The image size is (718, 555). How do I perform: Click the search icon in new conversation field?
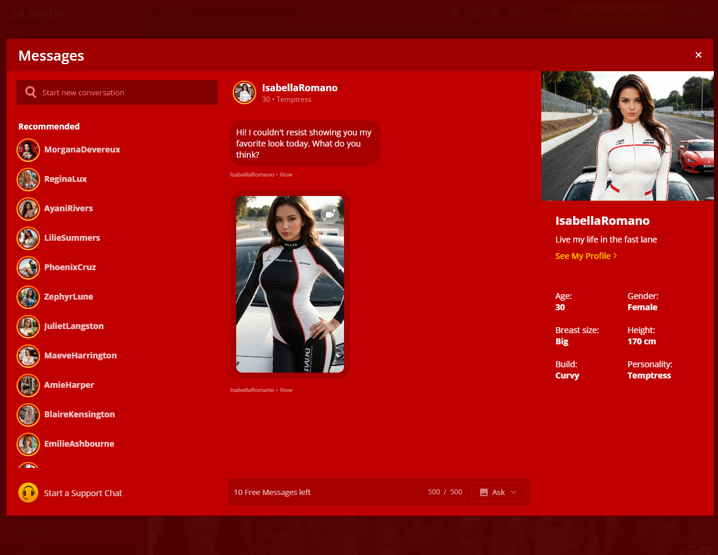click(x=31, y=92)
